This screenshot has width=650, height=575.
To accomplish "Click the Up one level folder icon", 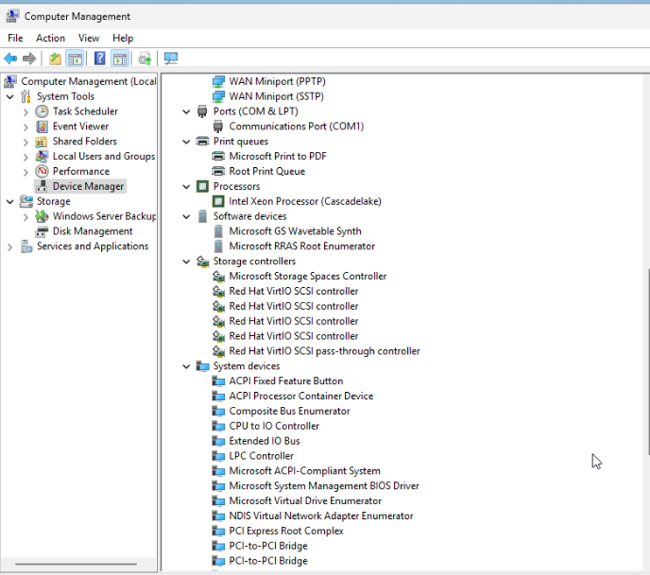I will coord(56,59).
